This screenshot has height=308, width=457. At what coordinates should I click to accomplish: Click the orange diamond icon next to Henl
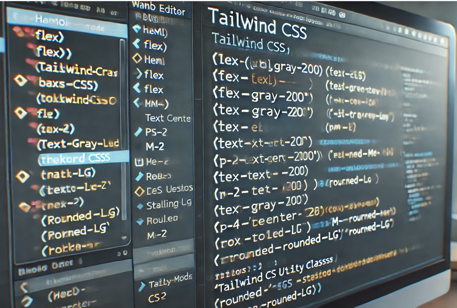[x=137, y=59]
